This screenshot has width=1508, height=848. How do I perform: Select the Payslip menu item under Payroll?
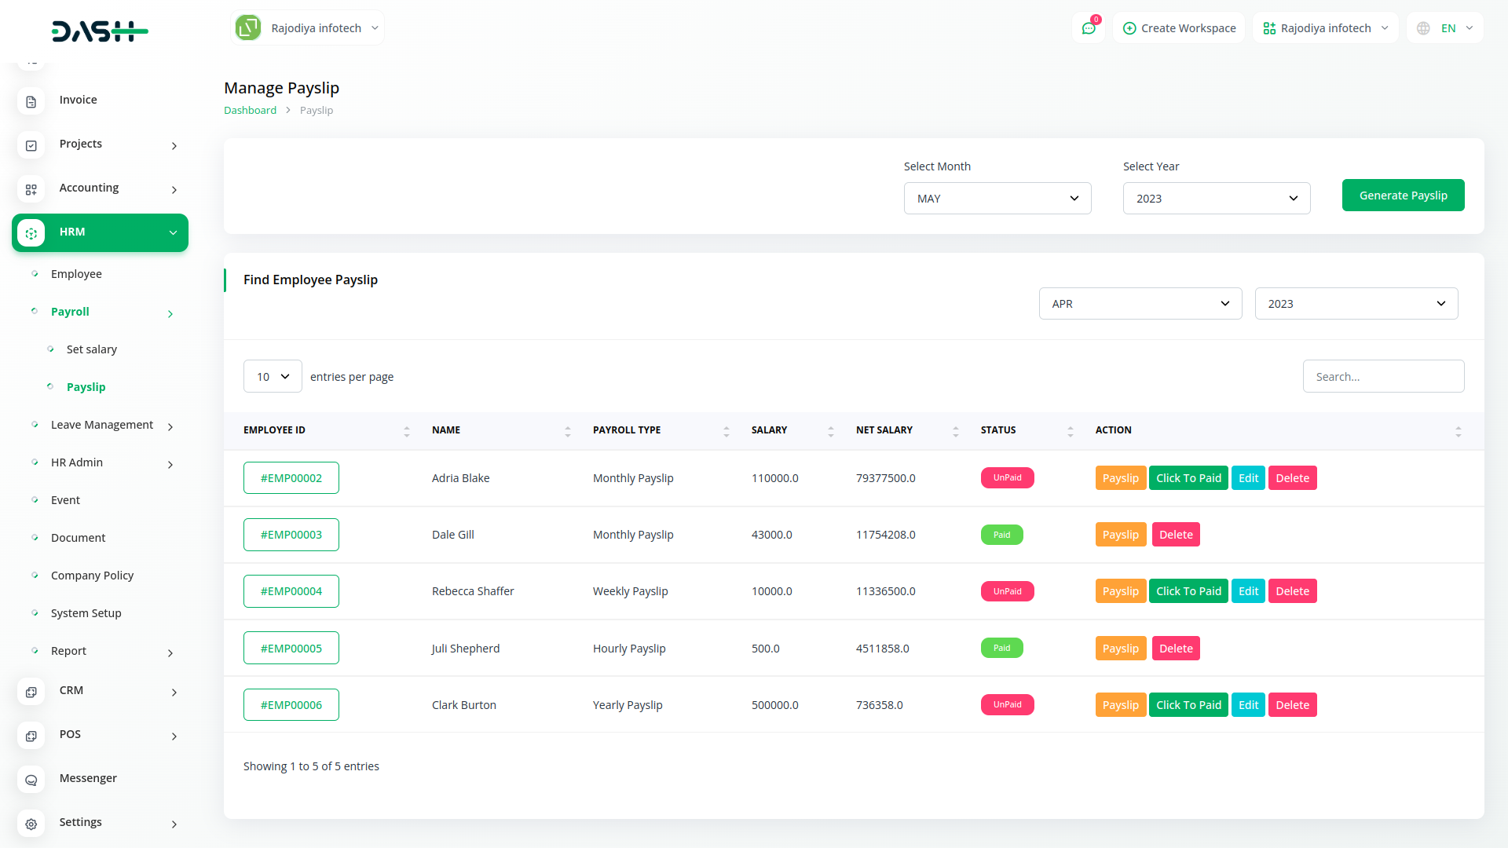click(x=86, y=386)
